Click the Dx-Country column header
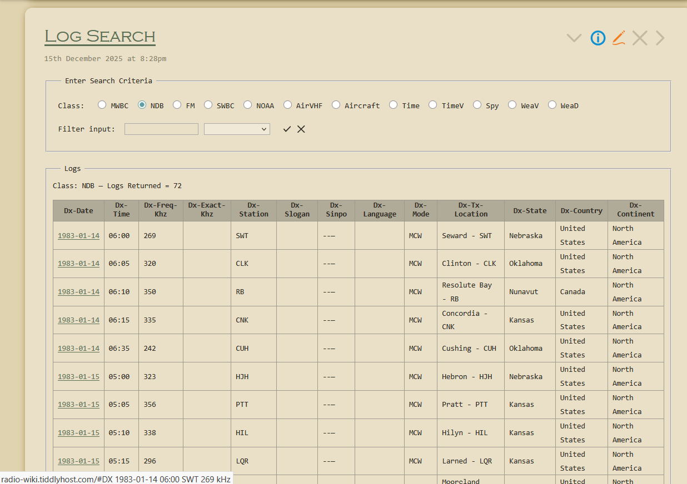This screenshot has width=687, height=484. 581,211
